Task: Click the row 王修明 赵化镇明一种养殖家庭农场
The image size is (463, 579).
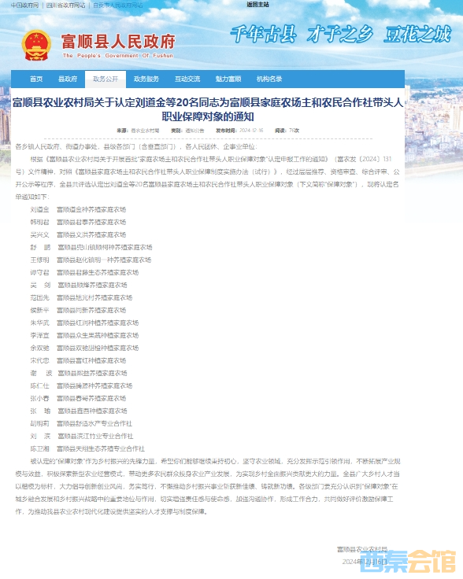Action: 91,260
